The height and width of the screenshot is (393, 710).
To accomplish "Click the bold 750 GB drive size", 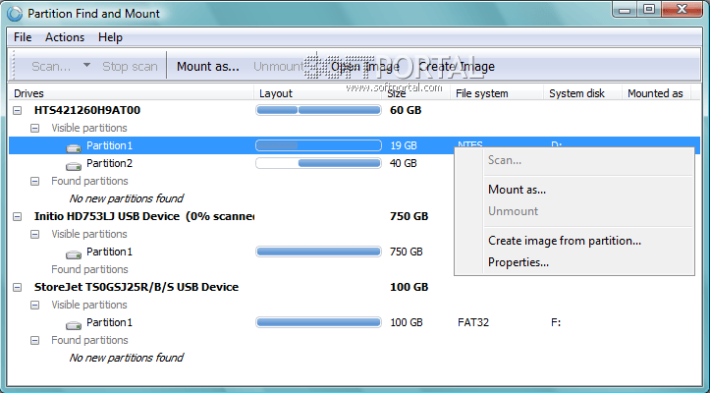I will click(x=409, y=216).
